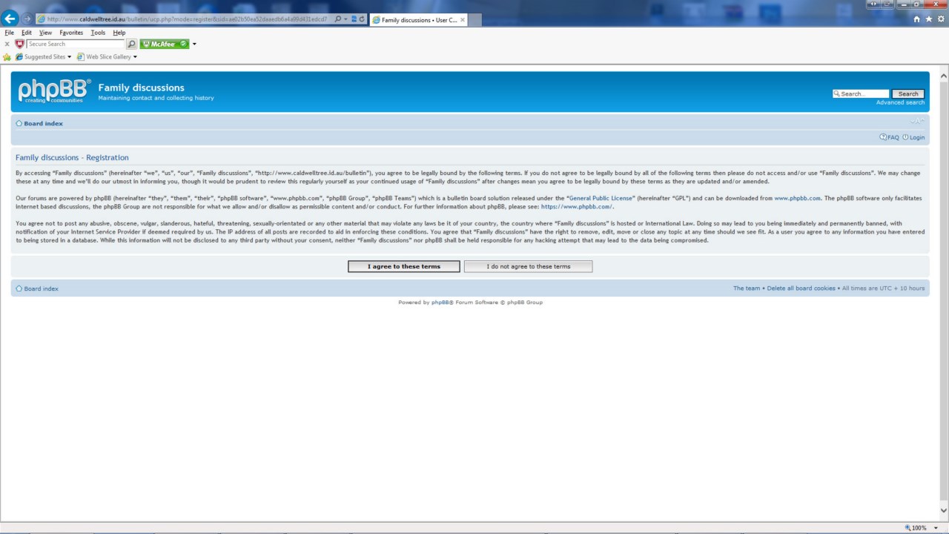Select the Family discussions browser tab

pyautogui.click(x=417, y=20)
